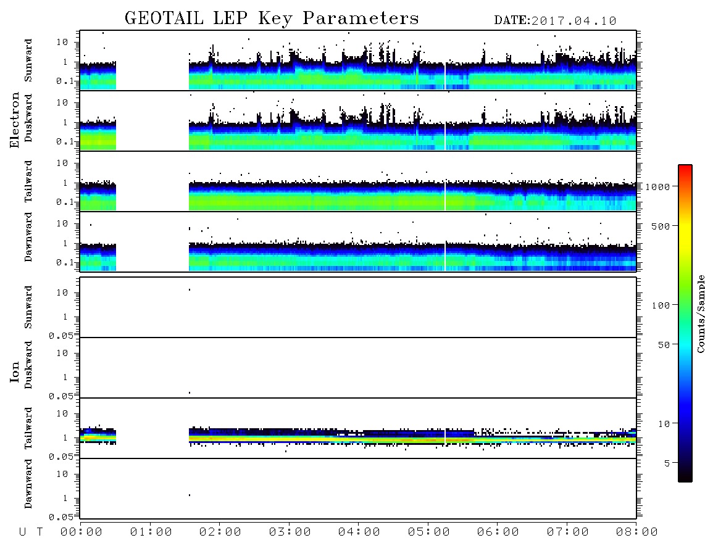Screen dimensions: 705x543
Task: Click the U T time axis label
Action: [x=31, y=533]
